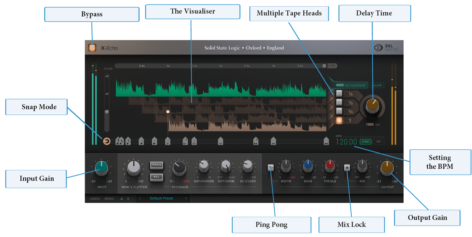
Task: Click the Mix Lock padlock icon
Action: tap(347, 169)
